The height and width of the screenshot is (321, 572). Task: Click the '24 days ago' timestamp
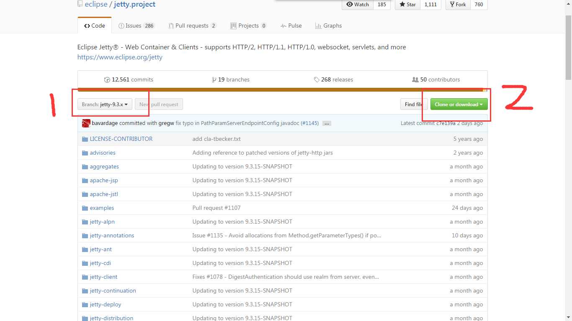(x=467, y=208)
